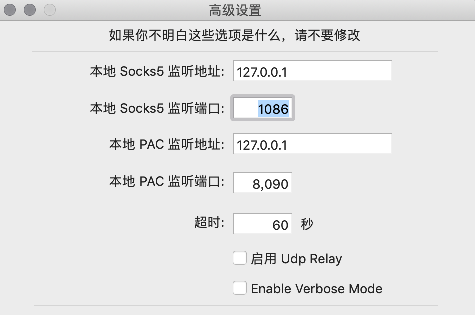This screenshot has width=475, height=315.
Task: Click the 超时 timeout field showing 60
Action: click(263, 224)
